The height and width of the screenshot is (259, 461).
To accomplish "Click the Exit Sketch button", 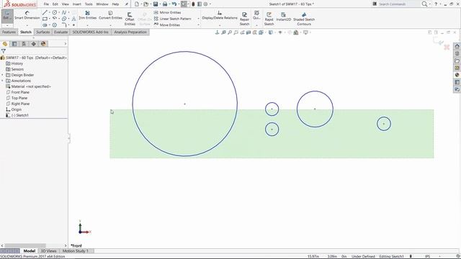I will tap(7, 15).
